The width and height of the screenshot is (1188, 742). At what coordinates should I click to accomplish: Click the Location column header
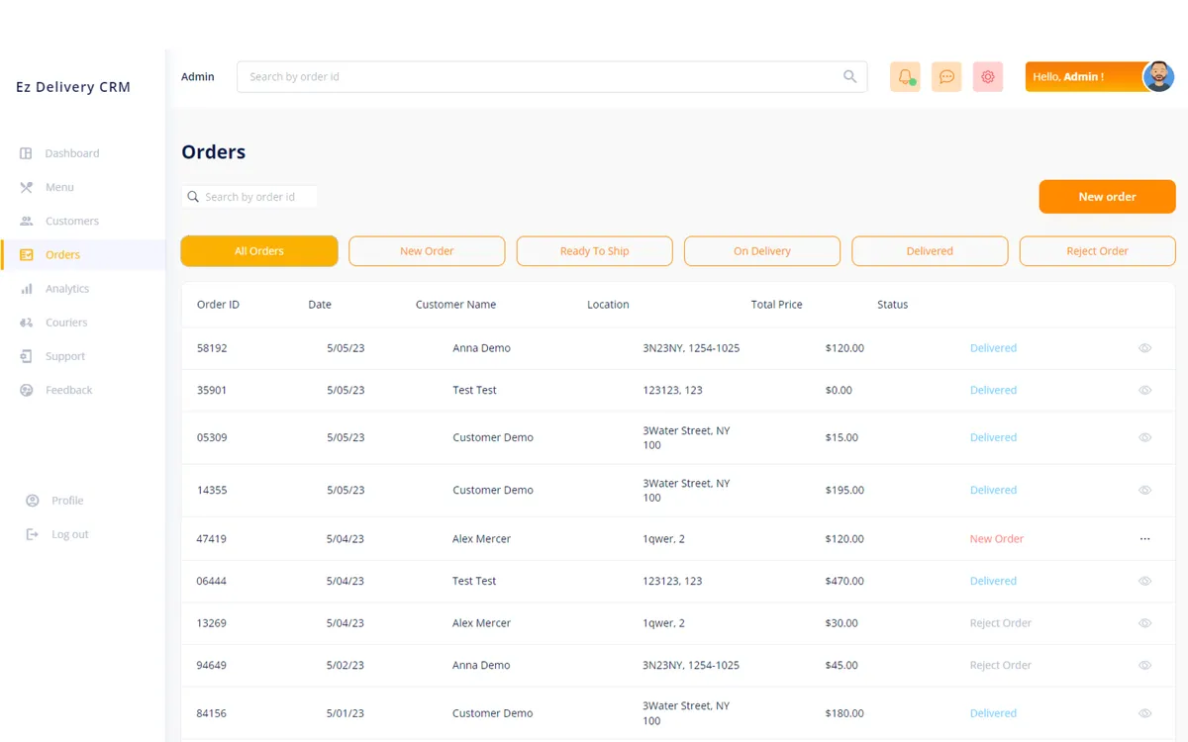(x=608, y=305)
